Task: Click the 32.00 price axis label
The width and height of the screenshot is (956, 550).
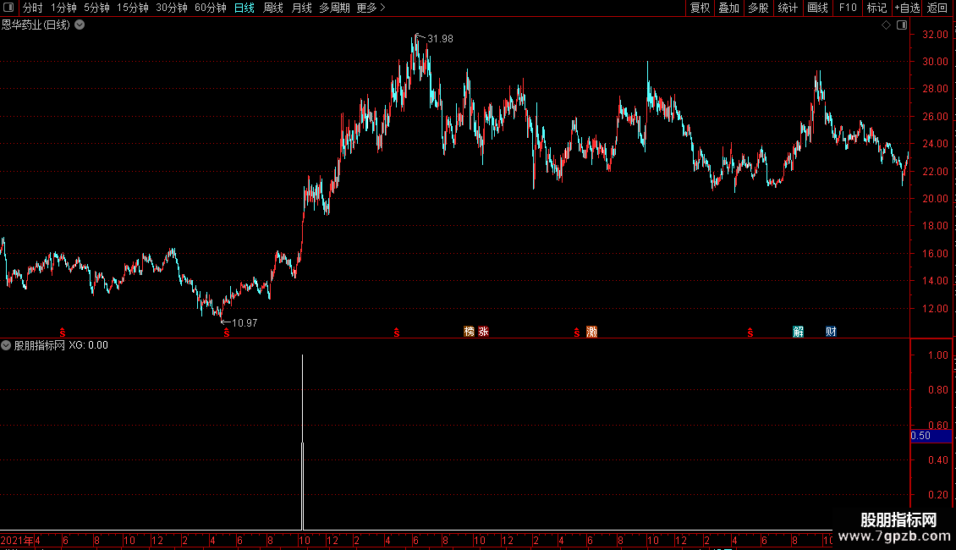Action: point(935,35)
